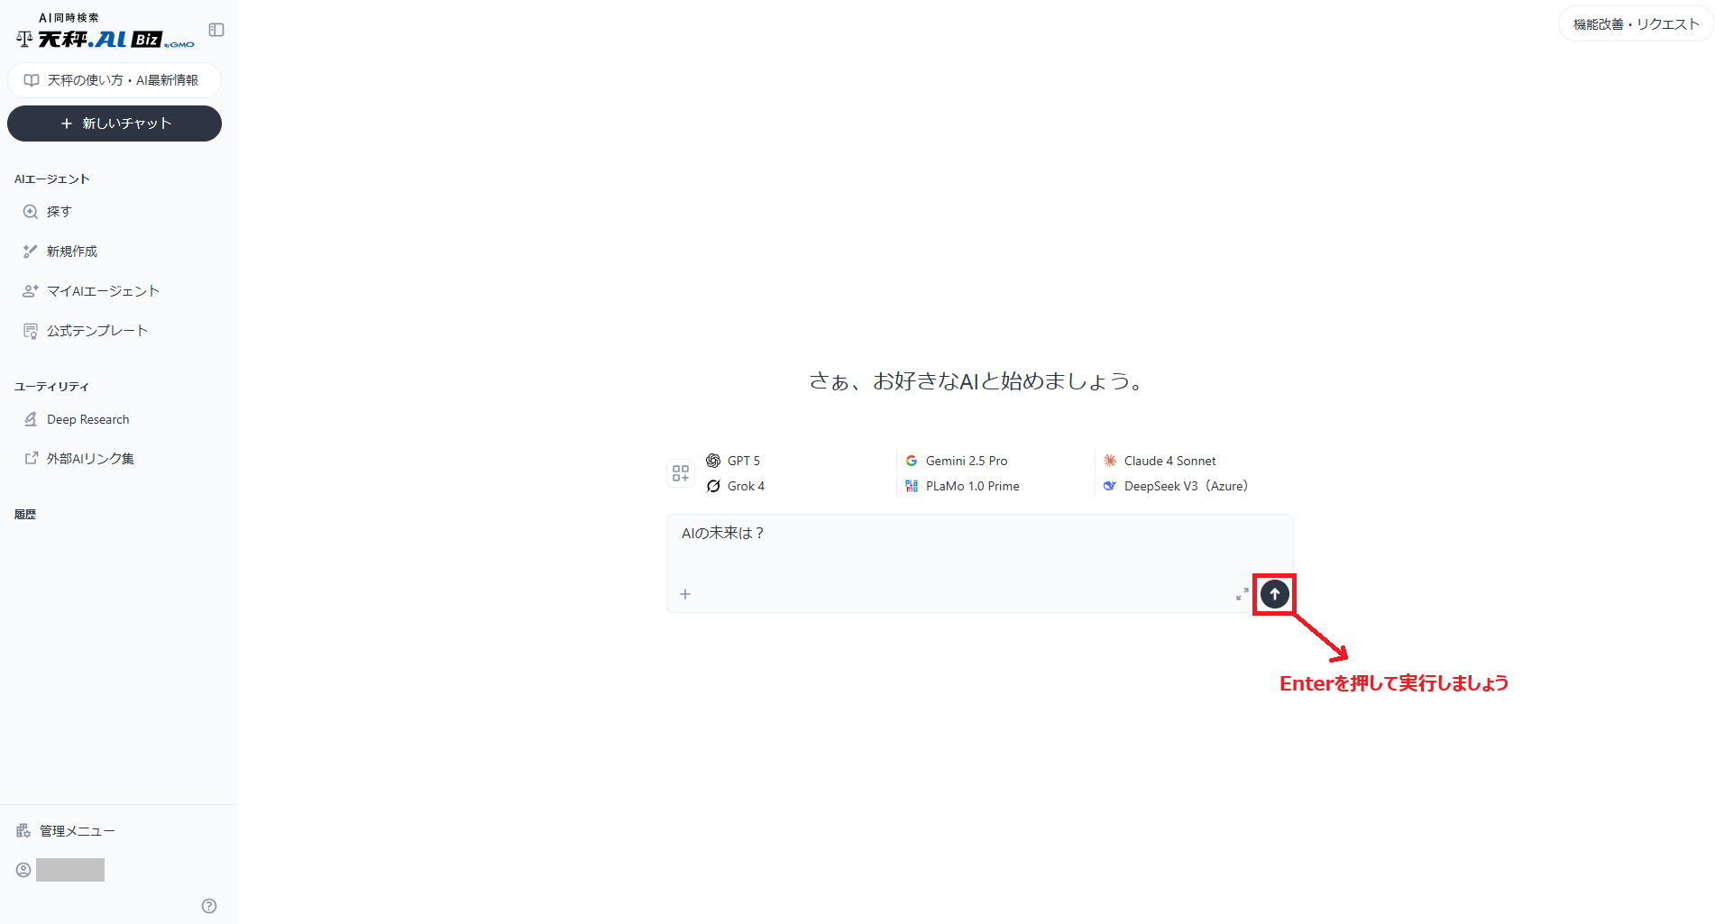Go to 新規作成 agent creation

72,252
